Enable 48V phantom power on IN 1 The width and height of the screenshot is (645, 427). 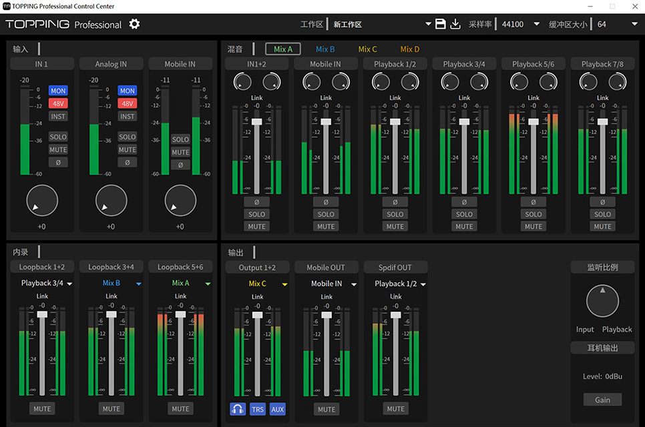(58, 103)
